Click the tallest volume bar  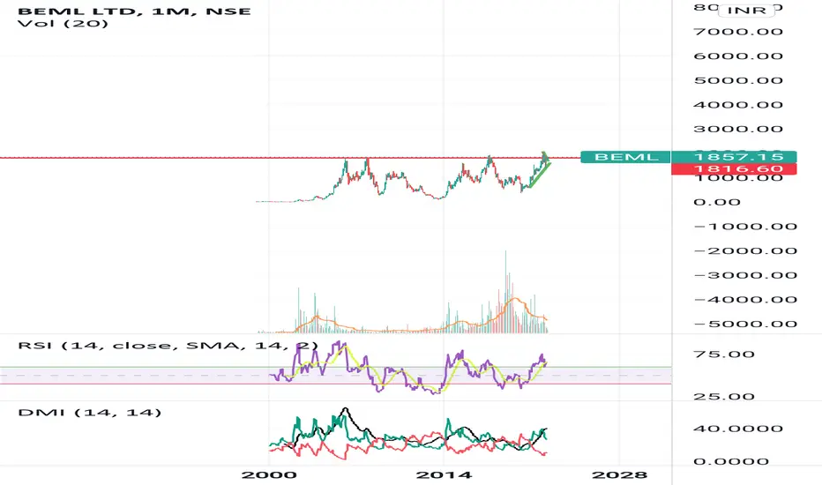[x=506, y=292]
